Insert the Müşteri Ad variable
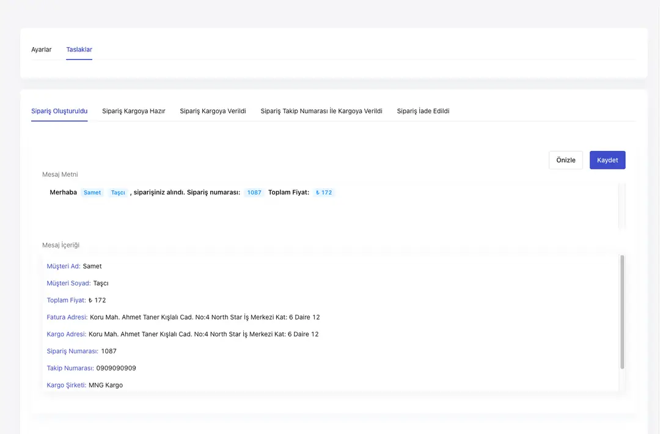Viewport: 660px width, 434px height. pyautogui.click(x=64, y=267)
